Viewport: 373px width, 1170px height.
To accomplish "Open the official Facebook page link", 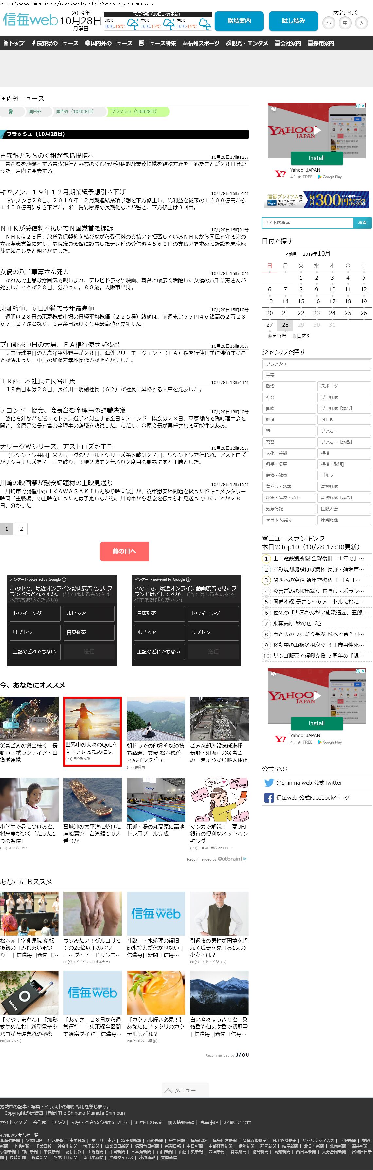I will 312,798.
